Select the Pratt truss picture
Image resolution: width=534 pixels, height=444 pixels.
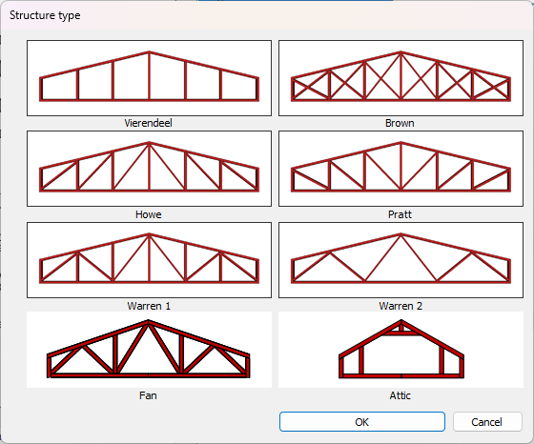(400, 169)
